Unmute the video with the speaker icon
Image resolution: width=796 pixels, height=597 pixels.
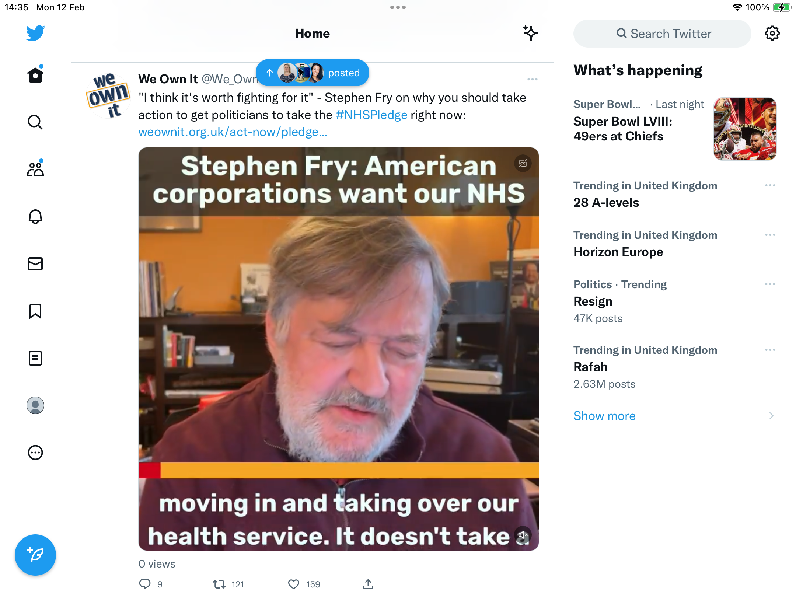[x=523, y=535]
